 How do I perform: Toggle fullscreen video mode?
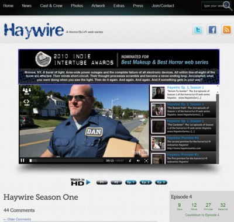(146, 161)
